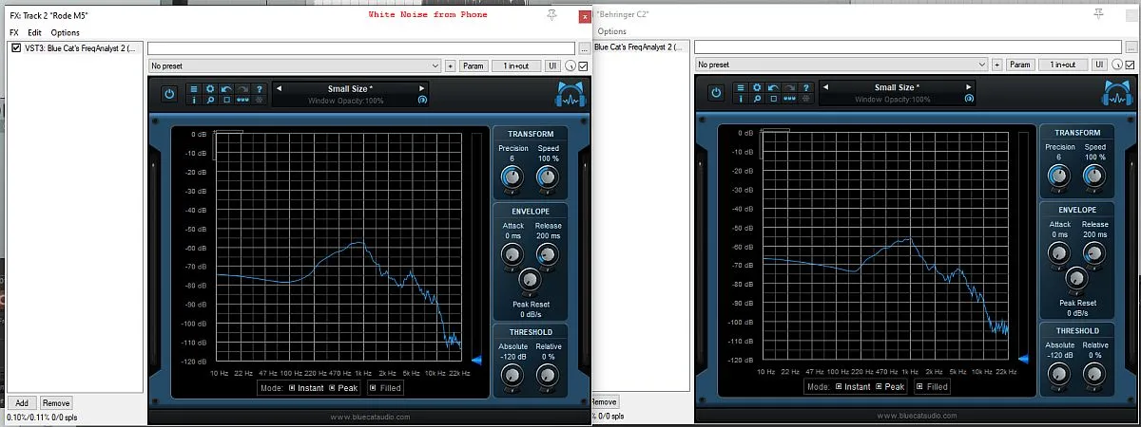Toggle Filled option in Behringer C2 analyzer
This screenshot has height=427, width=1141.
tap(934, 386)
